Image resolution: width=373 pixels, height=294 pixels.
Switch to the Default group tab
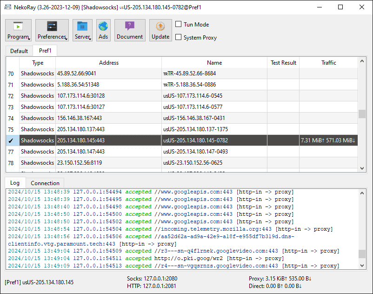click(x=19, y=51)
